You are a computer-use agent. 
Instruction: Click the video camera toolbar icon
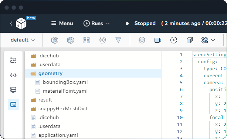(158, 40)
